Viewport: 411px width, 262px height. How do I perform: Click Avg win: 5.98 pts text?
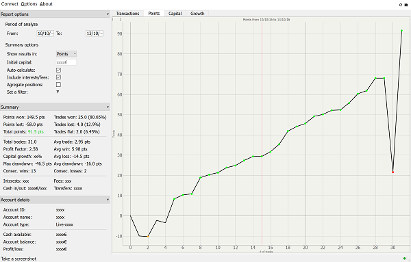[71, 149]
